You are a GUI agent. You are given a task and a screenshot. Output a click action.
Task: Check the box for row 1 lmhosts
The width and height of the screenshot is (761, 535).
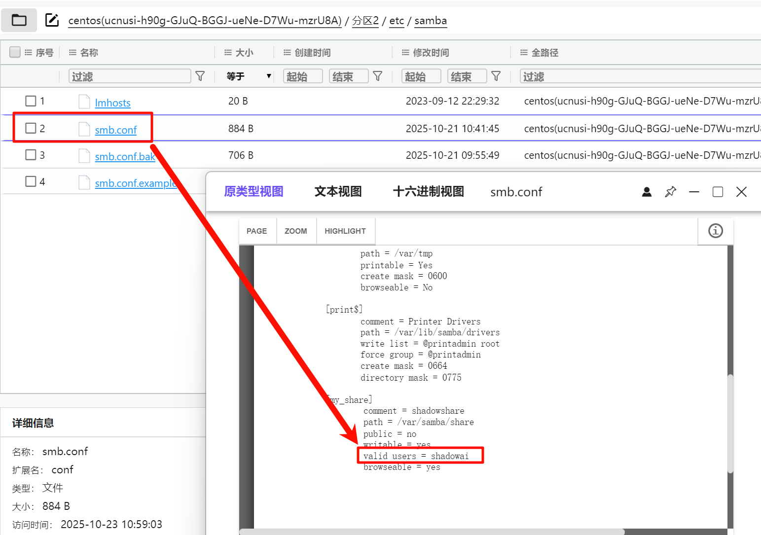[x=31, y=101]
